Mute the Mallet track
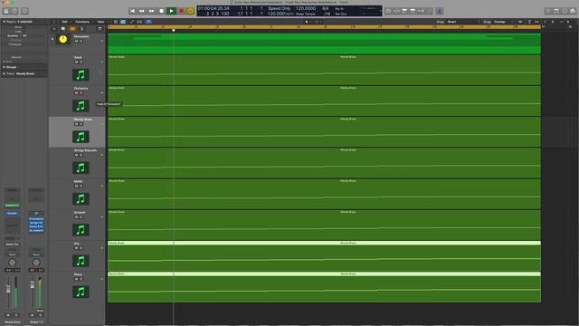The width and height of the screenshot is (579, 326). pyautogui.click(x=76, y=187)
